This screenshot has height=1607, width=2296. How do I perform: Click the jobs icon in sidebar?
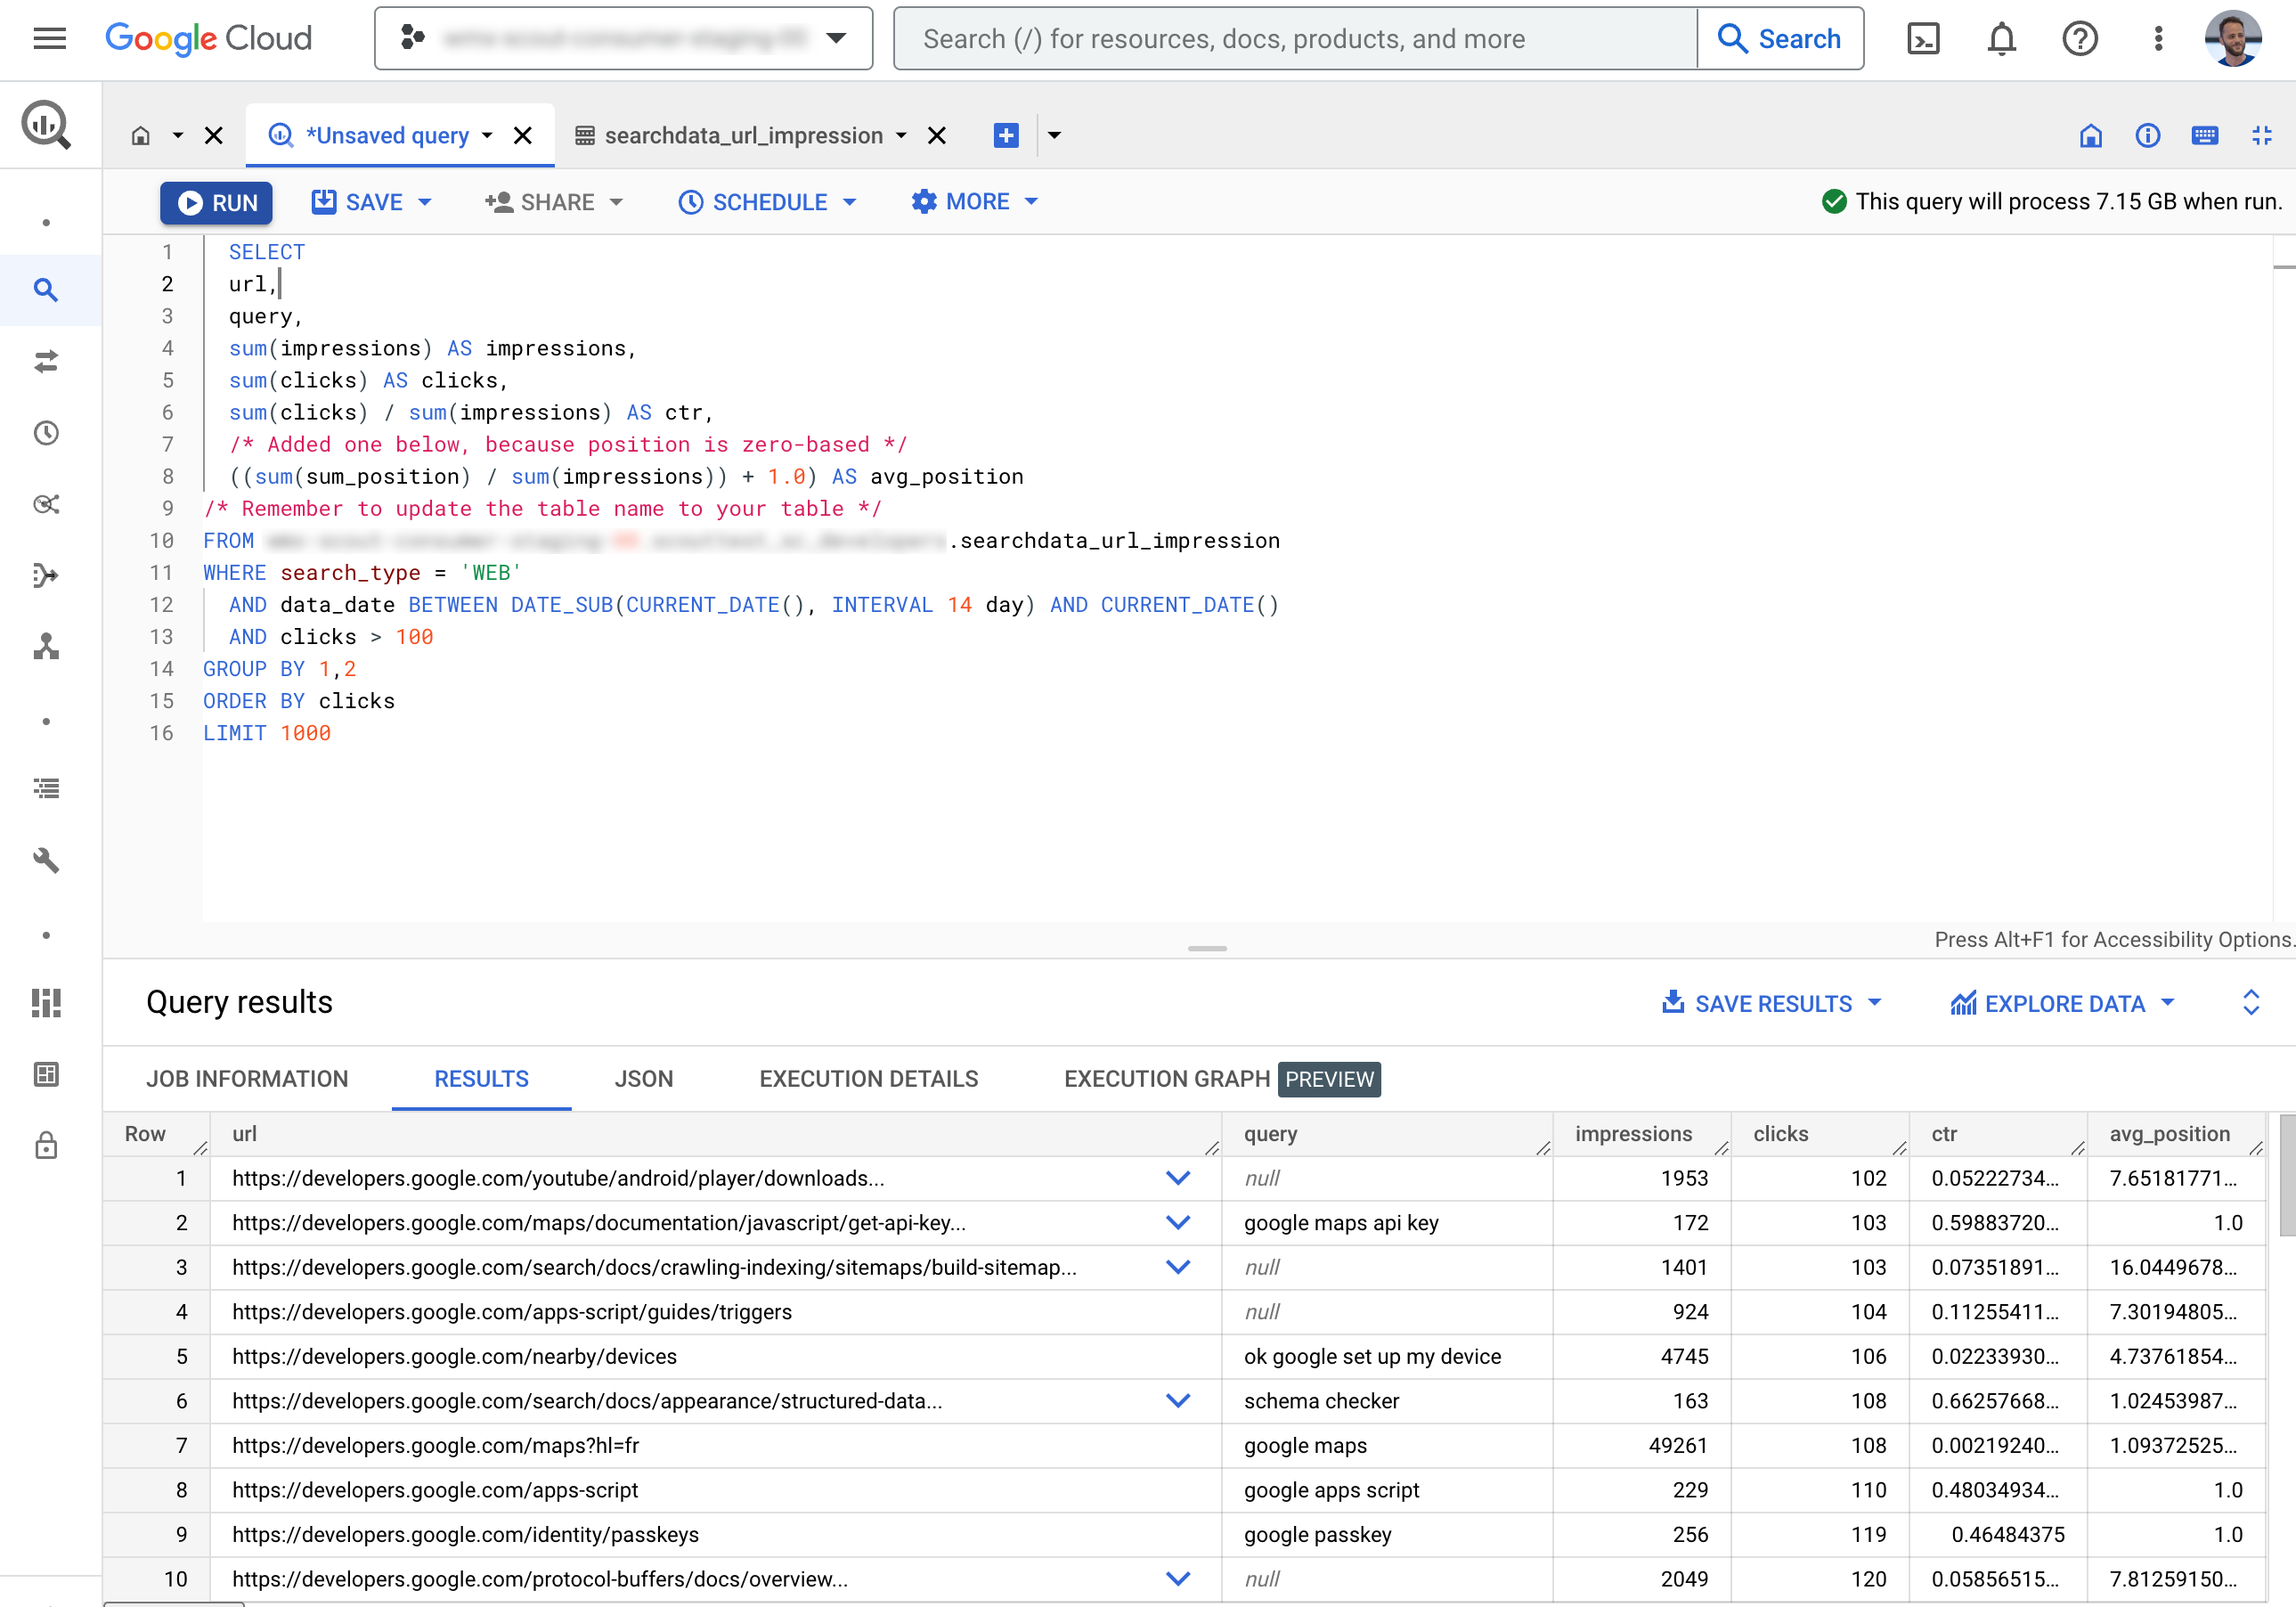[47, 788]
